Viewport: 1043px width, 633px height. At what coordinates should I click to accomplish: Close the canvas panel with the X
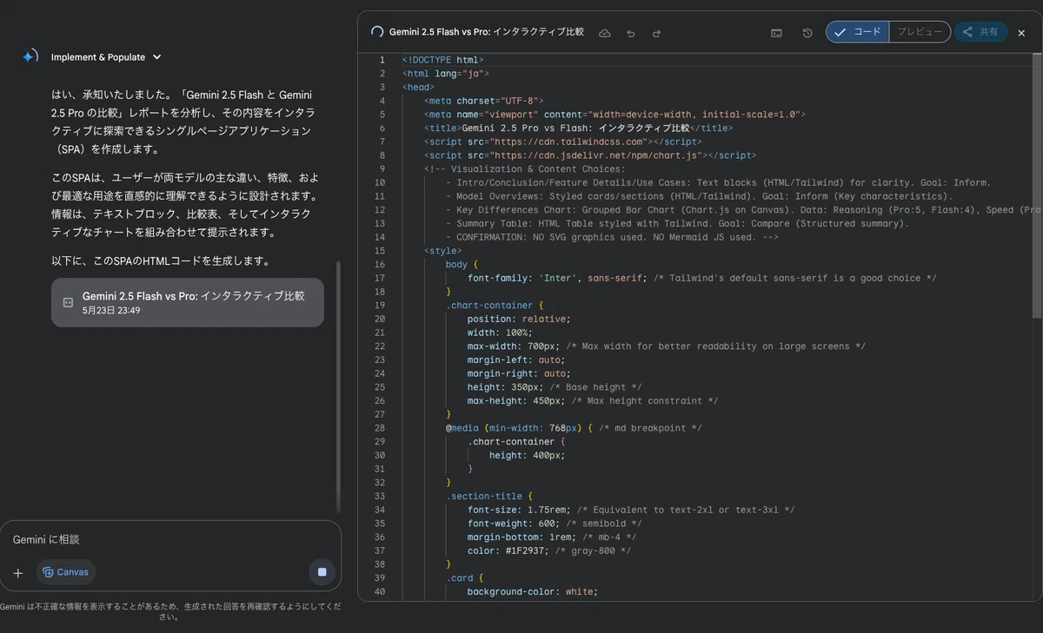(x=1021, y=33)
